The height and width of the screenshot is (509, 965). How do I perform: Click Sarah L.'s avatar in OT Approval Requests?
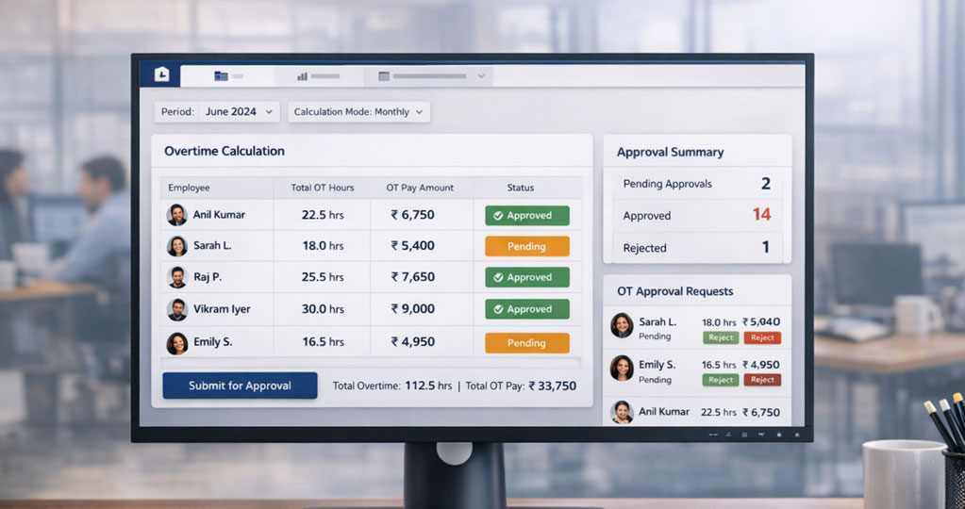pyautogui.click(x=622, y=326)
